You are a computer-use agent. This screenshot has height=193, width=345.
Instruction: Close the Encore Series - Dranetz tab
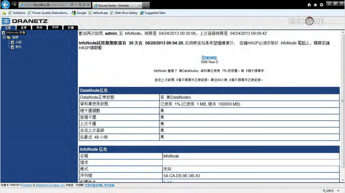139,5
